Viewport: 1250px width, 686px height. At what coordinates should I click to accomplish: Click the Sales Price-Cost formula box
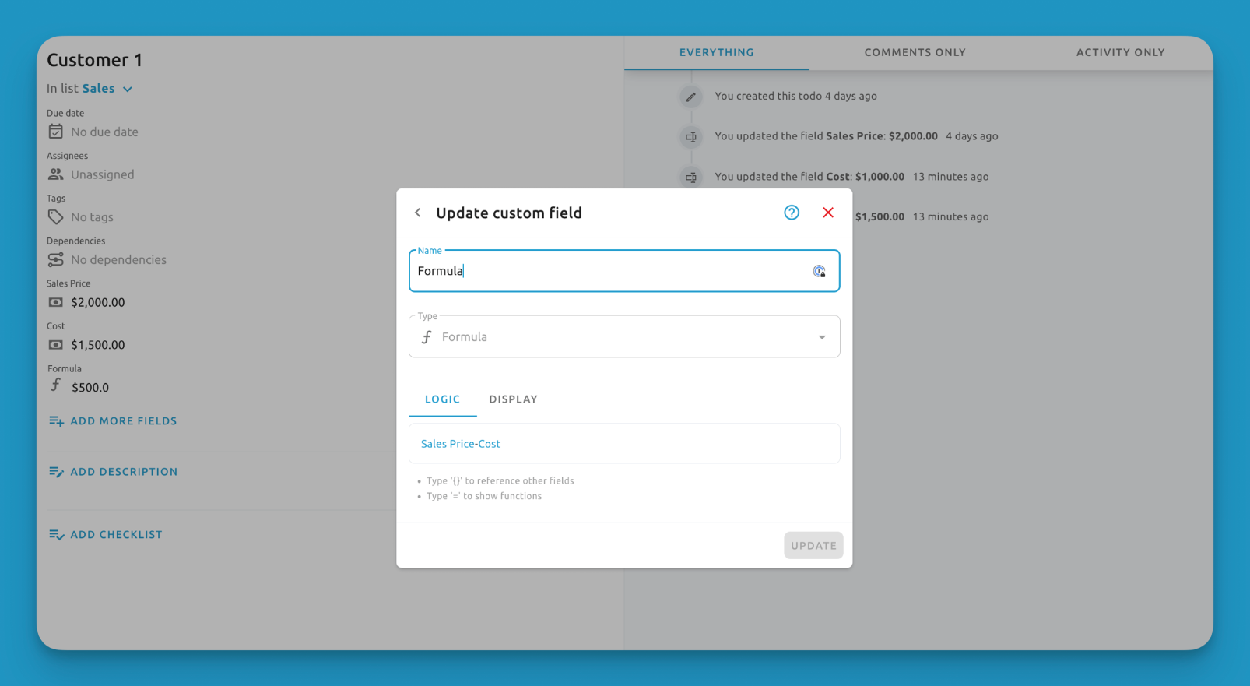tap(623, 444)
